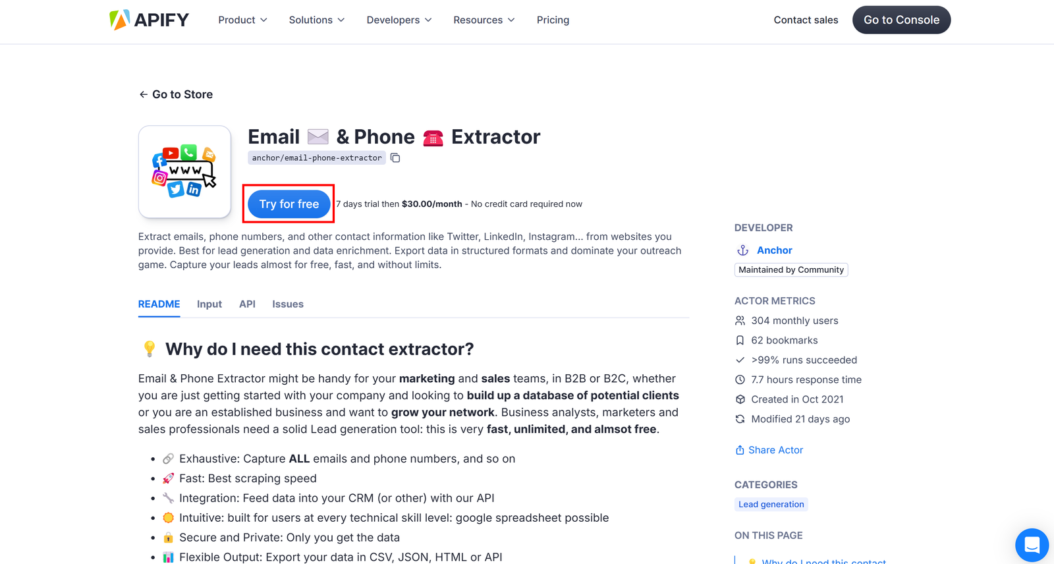
Task: Open the Issues tab
Action: [288, 304]
